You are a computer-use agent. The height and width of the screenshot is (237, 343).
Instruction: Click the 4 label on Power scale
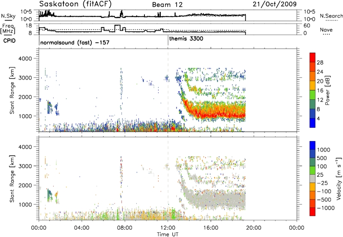[x=318, y=118]
